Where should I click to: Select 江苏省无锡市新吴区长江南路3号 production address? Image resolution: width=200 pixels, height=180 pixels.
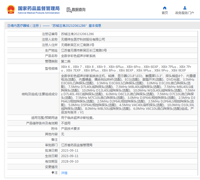click(84, 50)
